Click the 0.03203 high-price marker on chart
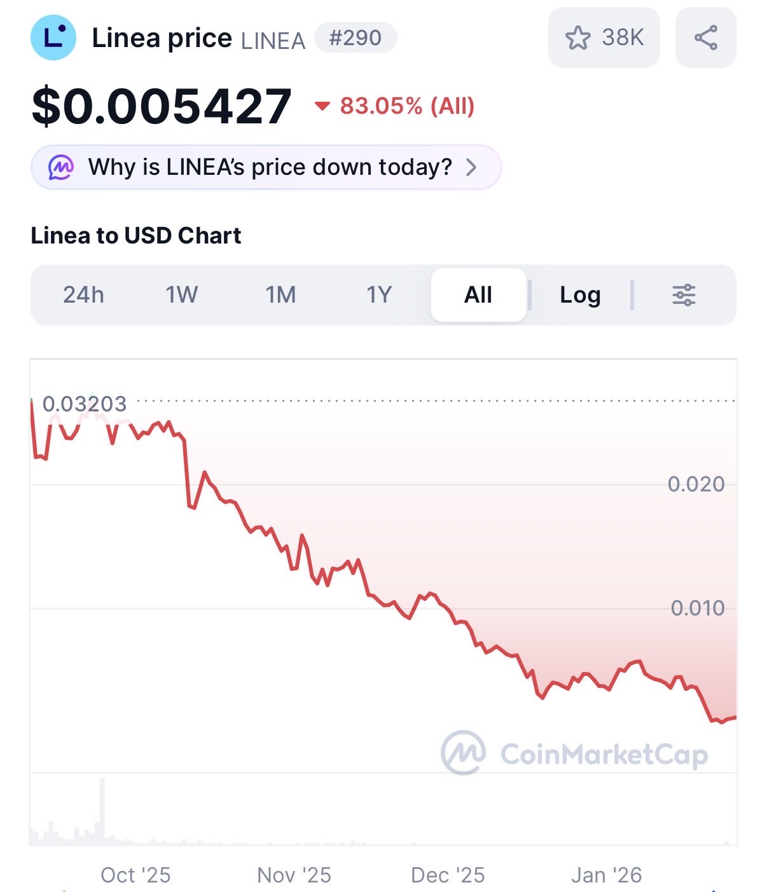767x892 pixels. pos(85,404)
